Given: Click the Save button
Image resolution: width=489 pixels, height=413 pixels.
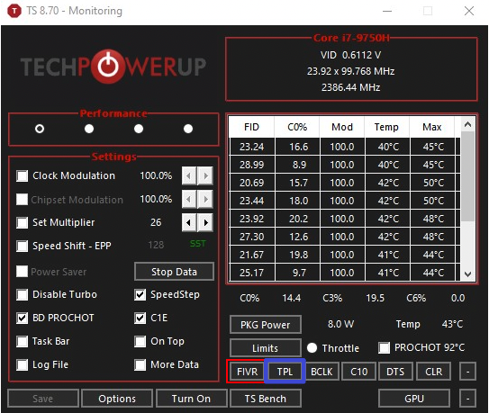Looking at the screenshot, I should pyautogui.click(x=43, y=399).
